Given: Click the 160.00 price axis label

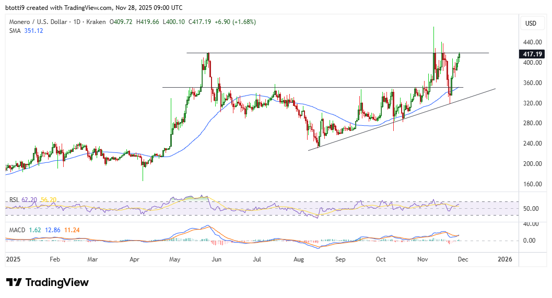Looking at the screenshot, I should click(x=532, y=184).
